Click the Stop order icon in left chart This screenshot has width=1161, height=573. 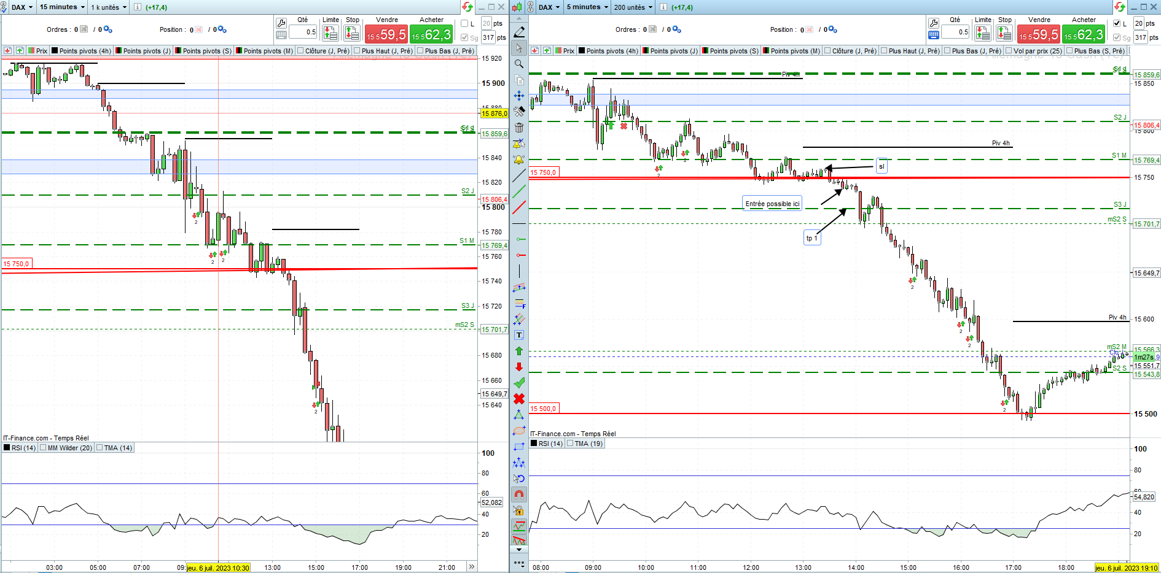[x=352, y=33]
